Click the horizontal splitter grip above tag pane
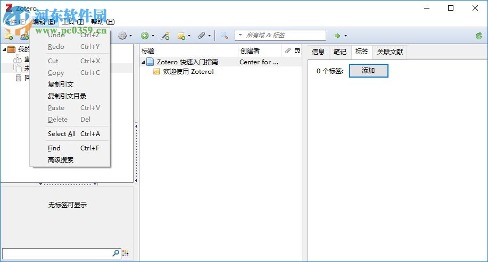488x262 pixels. 68,184
